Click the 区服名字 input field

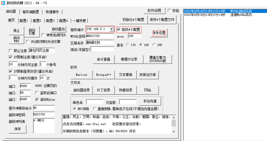coord(100,42)
